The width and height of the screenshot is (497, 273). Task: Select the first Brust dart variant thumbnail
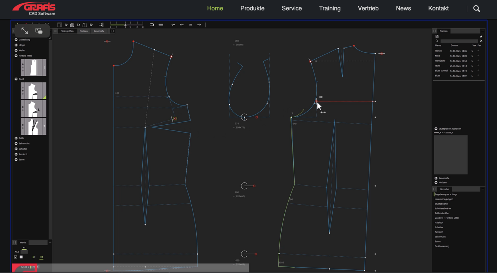click(x=33, y=91)
